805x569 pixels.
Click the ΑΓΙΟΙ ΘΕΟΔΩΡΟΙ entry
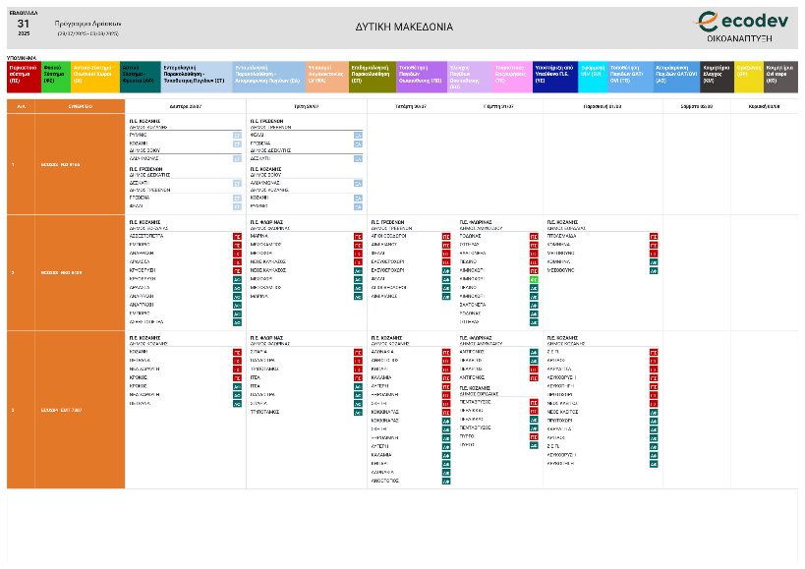pyautogui.click(x=388, y=236)
